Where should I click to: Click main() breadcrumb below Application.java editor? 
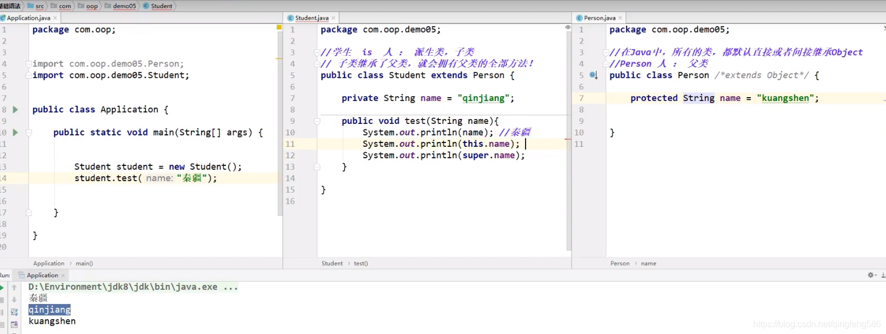[x=84, y=264]
